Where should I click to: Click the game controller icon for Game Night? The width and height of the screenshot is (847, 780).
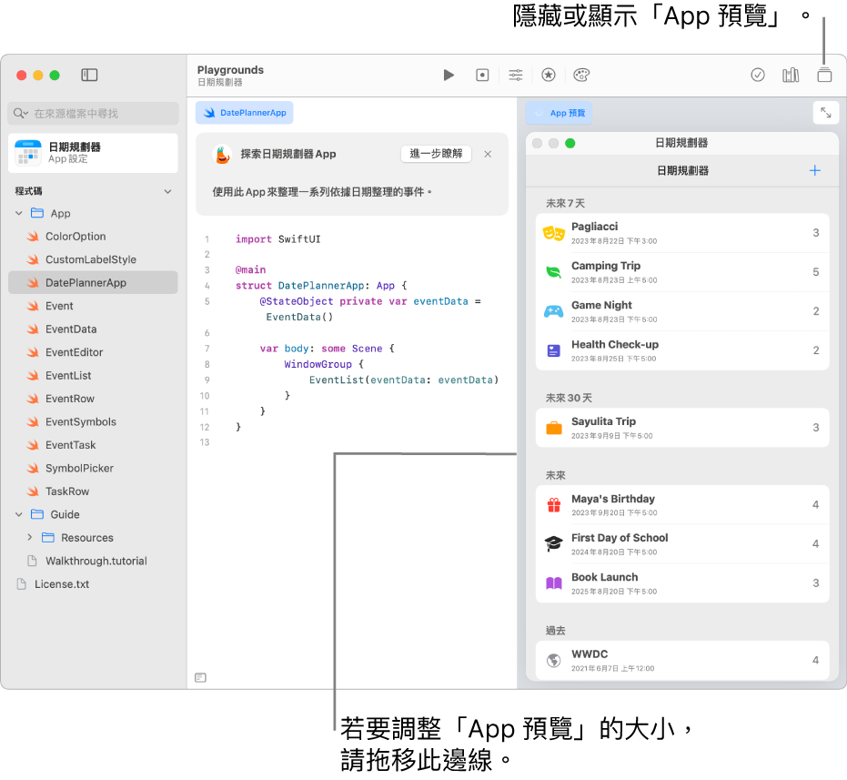coord(554,311)
